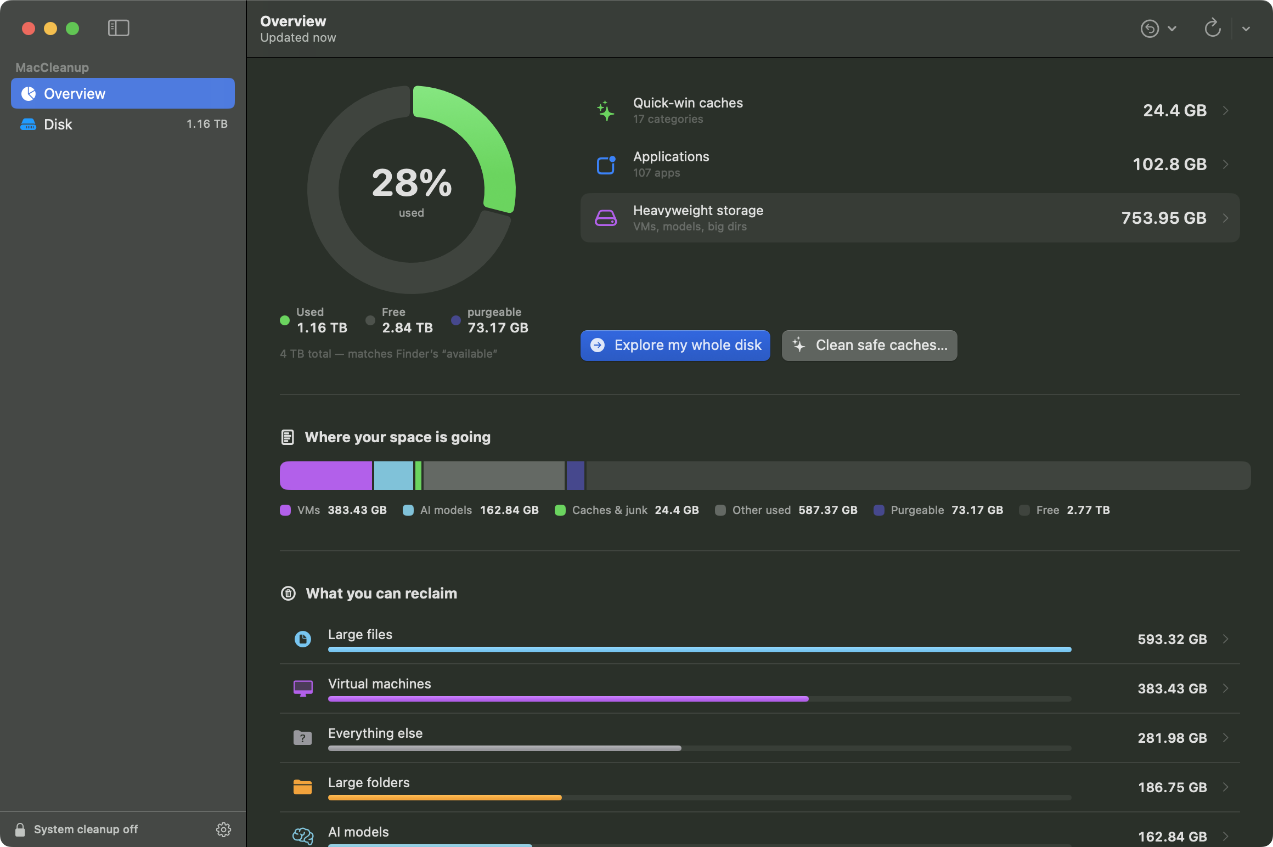
Task: Expand Heavyweight storage via its chevron
Action: coord(1226,218)
